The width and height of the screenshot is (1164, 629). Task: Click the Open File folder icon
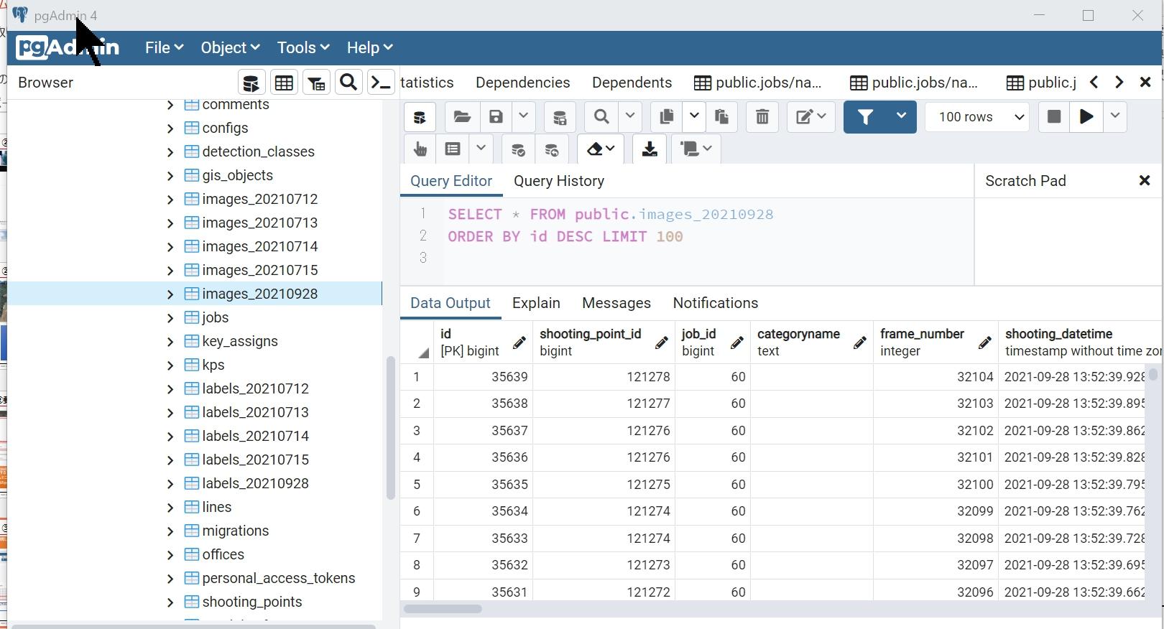462,117
